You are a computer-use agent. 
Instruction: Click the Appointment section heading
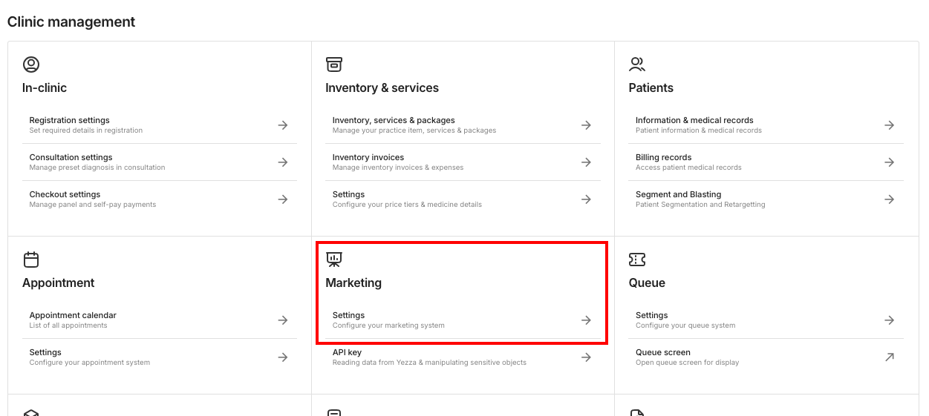[x=59, y=283]
